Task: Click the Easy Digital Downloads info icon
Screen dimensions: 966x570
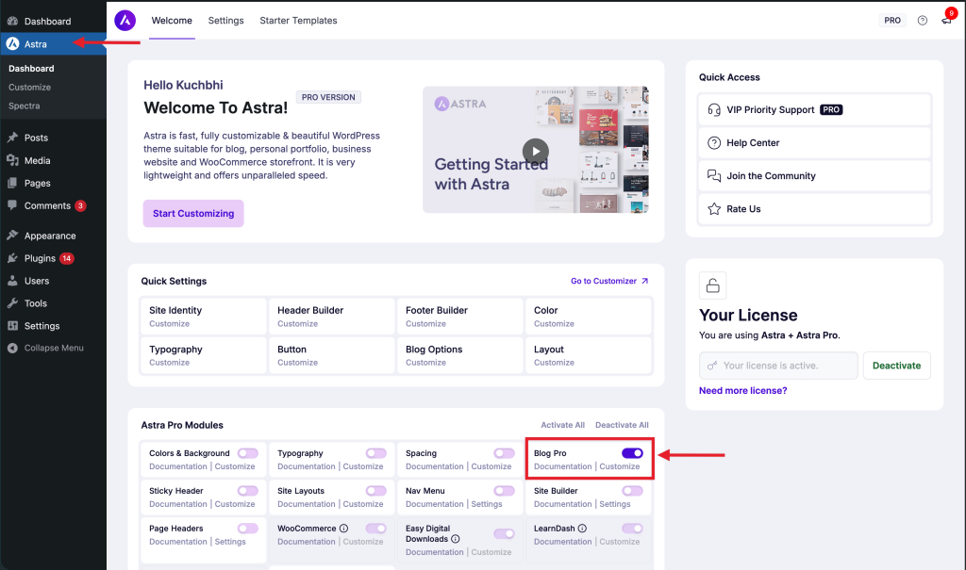Action: [x=456, y=540]
